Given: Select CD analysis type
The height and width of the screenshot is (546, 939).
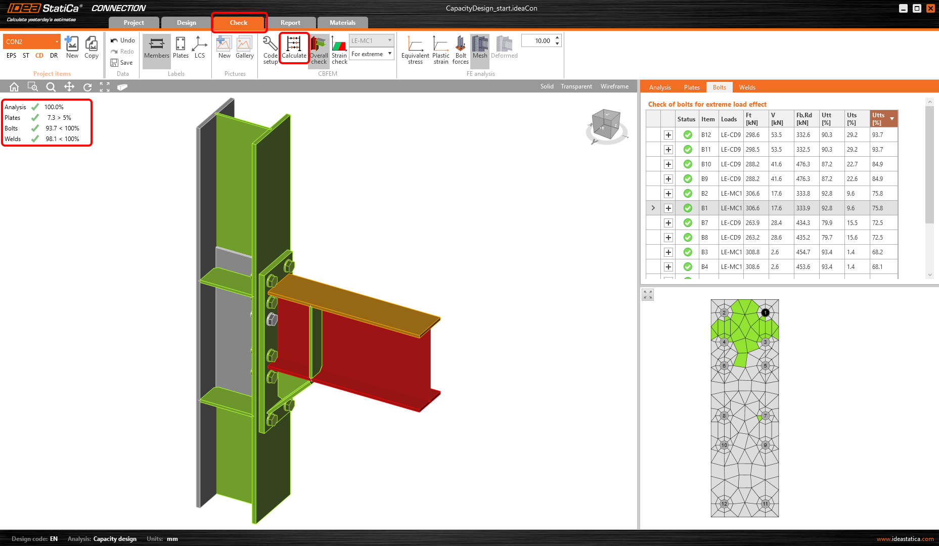Looking at the screenshot, I should tap(39, 56).
